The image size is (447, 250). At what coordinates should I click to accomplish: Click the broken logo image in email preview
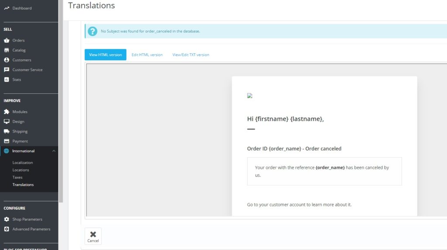pos(250,96)
